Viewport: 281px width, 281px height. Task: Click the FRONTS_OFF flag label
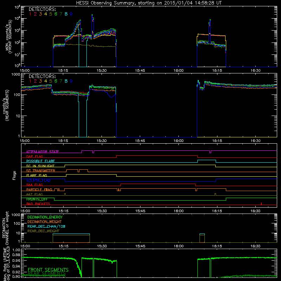37,199
